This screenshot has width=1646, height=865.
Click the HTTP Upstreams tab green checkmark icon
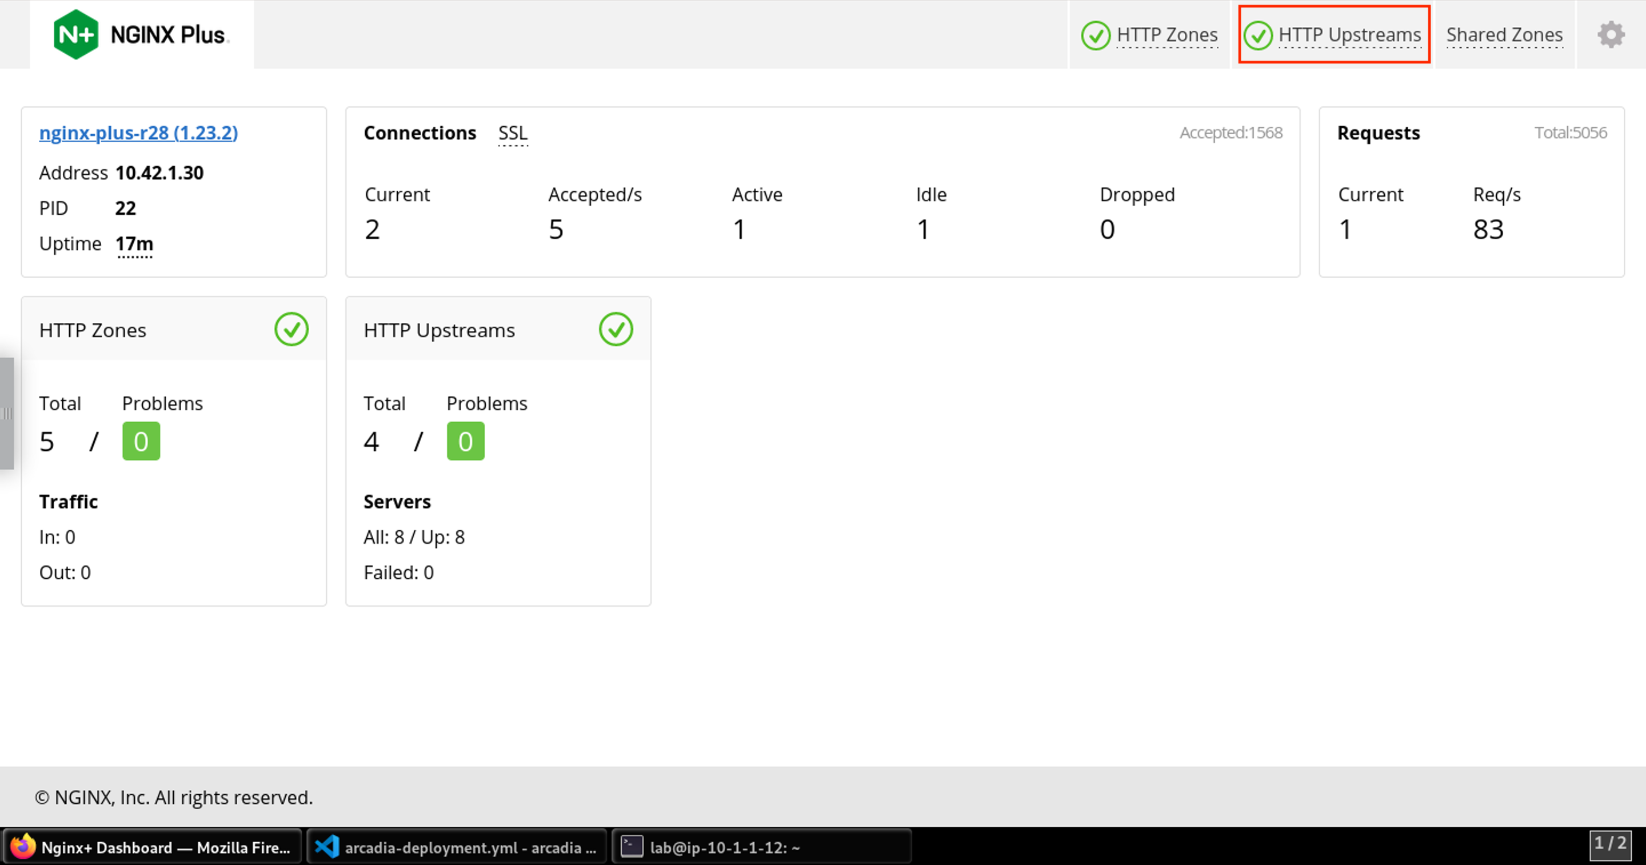1257,35
